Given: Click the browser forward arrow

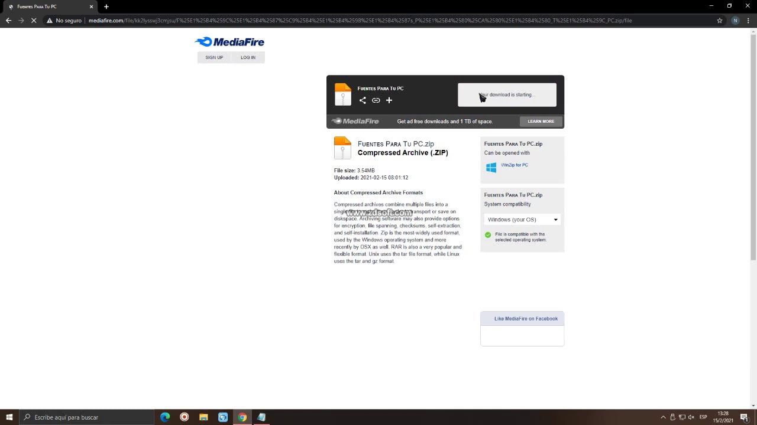Looking at the screenshot, I should [x=21, y=20].
